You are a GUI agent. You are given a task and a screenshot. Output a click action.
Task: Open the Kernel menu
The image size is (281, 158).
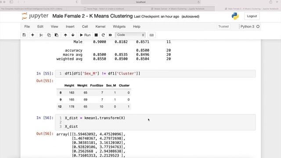click(101, 26)
